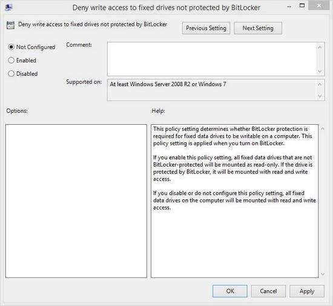The image size is (333, 306).
Task: Minimize the policy dialog window
Action: pyautogui.click(x=289, y=7)
